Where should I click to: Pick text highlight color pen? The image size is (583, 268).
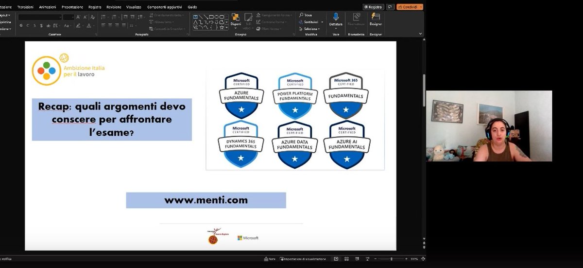(x=78, y=25)
